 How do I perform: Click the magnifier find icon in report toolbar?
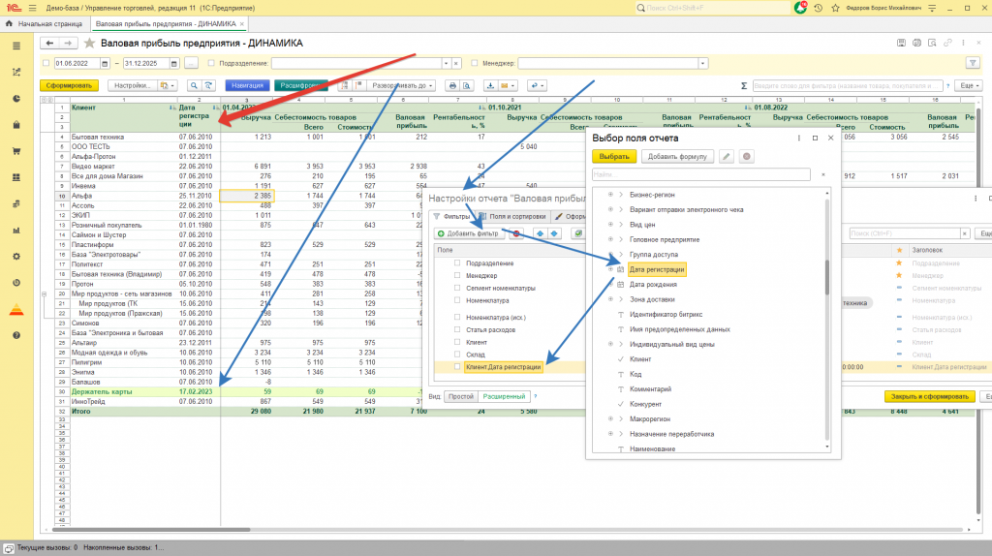point(194,85)
